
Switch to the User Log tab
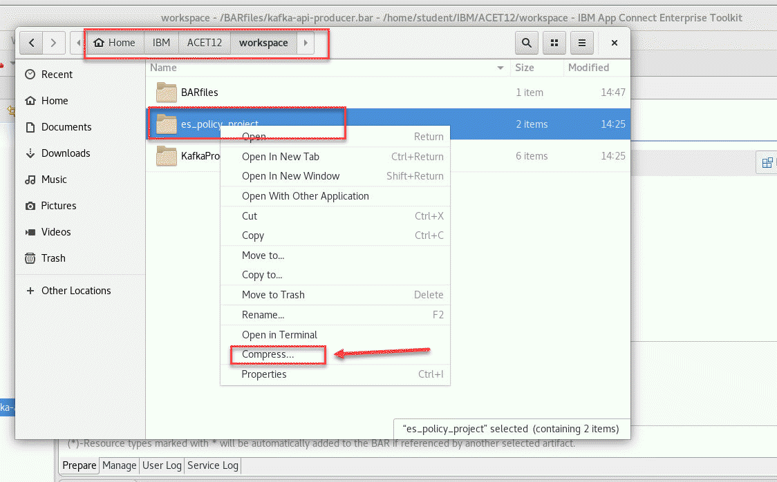point(162,465)
